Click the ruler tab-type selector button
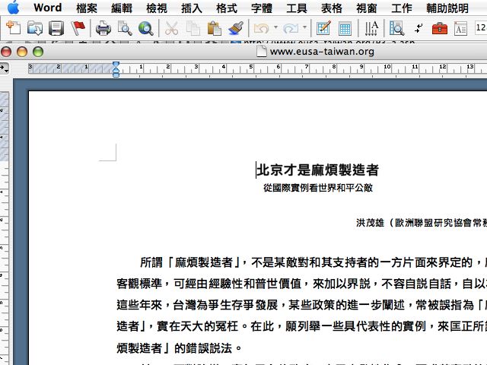 point(5,68)
